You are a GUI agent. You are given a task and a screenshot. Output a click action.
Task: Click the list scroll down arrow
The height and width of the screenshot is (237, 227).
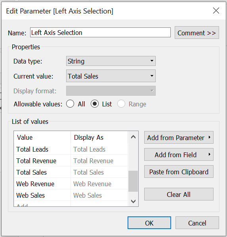point(133,201)
